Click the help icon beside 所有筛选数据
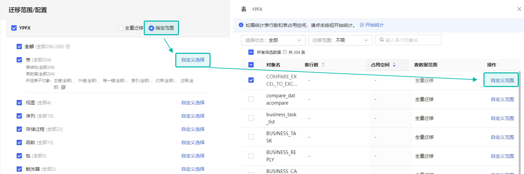 [285, 52]
